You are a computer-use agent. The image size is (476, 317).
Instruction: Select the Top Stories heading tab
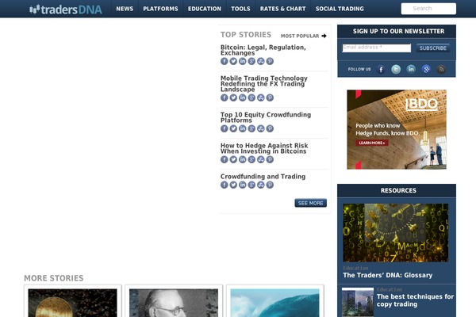pyautogui.click(x=246, y=35)
